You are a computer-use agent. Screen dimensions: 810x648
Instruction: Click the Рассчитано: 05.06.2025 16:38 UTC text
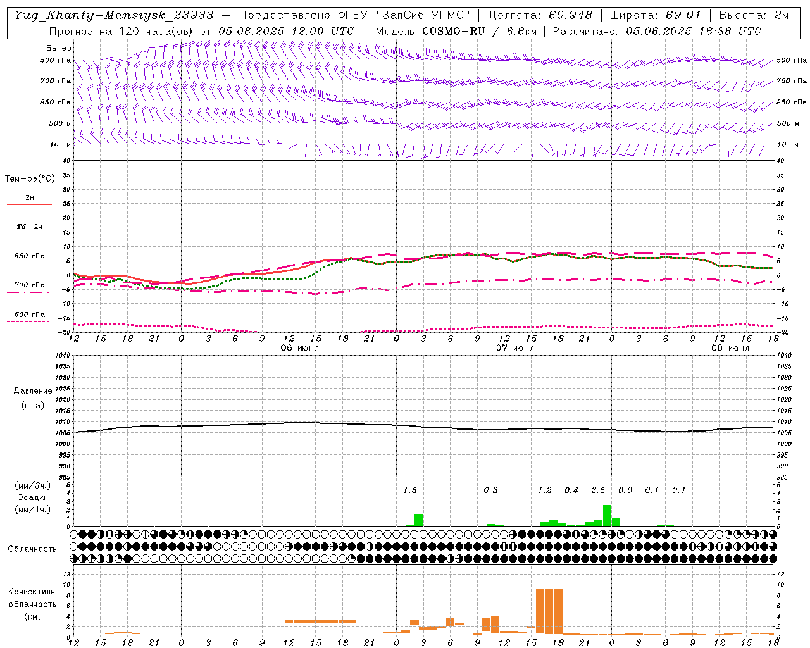(657, 31)
